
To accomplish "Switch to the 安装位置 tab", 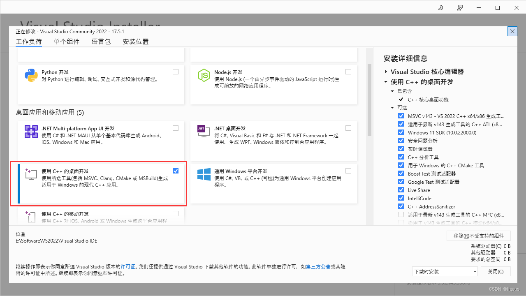I will tap(136, 42).
